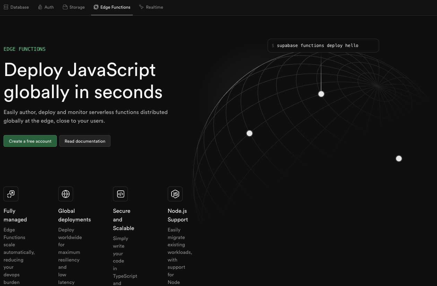Viewport: 437px width, 286px height.
Task: Click the Database stack icon
Action: (6, 7)
